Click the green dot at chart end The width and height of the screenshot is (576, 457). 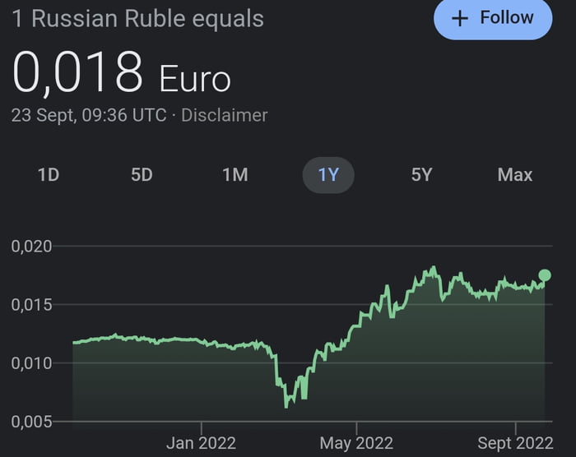click(x=545, y=275)
